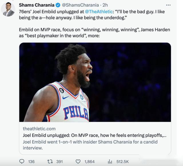Screen dimensions: 183x166
Task: Like the tweet with the heart icon
Action: [78, 161]
